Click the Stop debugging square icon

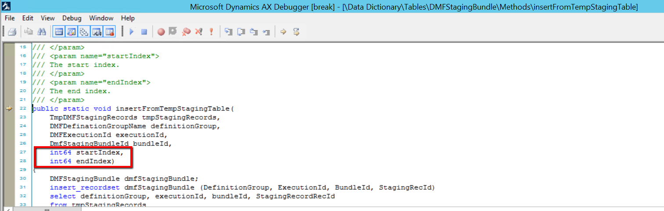click(x=144, y=32)
